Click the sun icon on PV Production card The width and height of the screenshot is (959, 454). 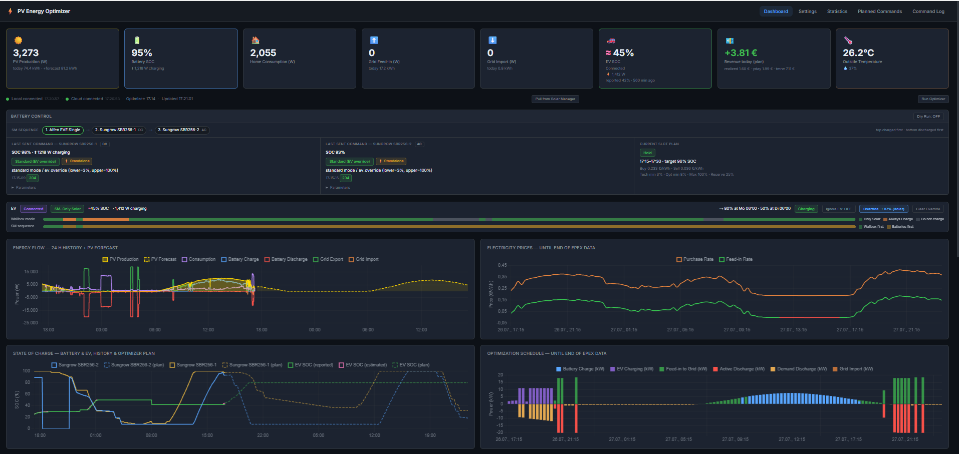tap(18, 40)
